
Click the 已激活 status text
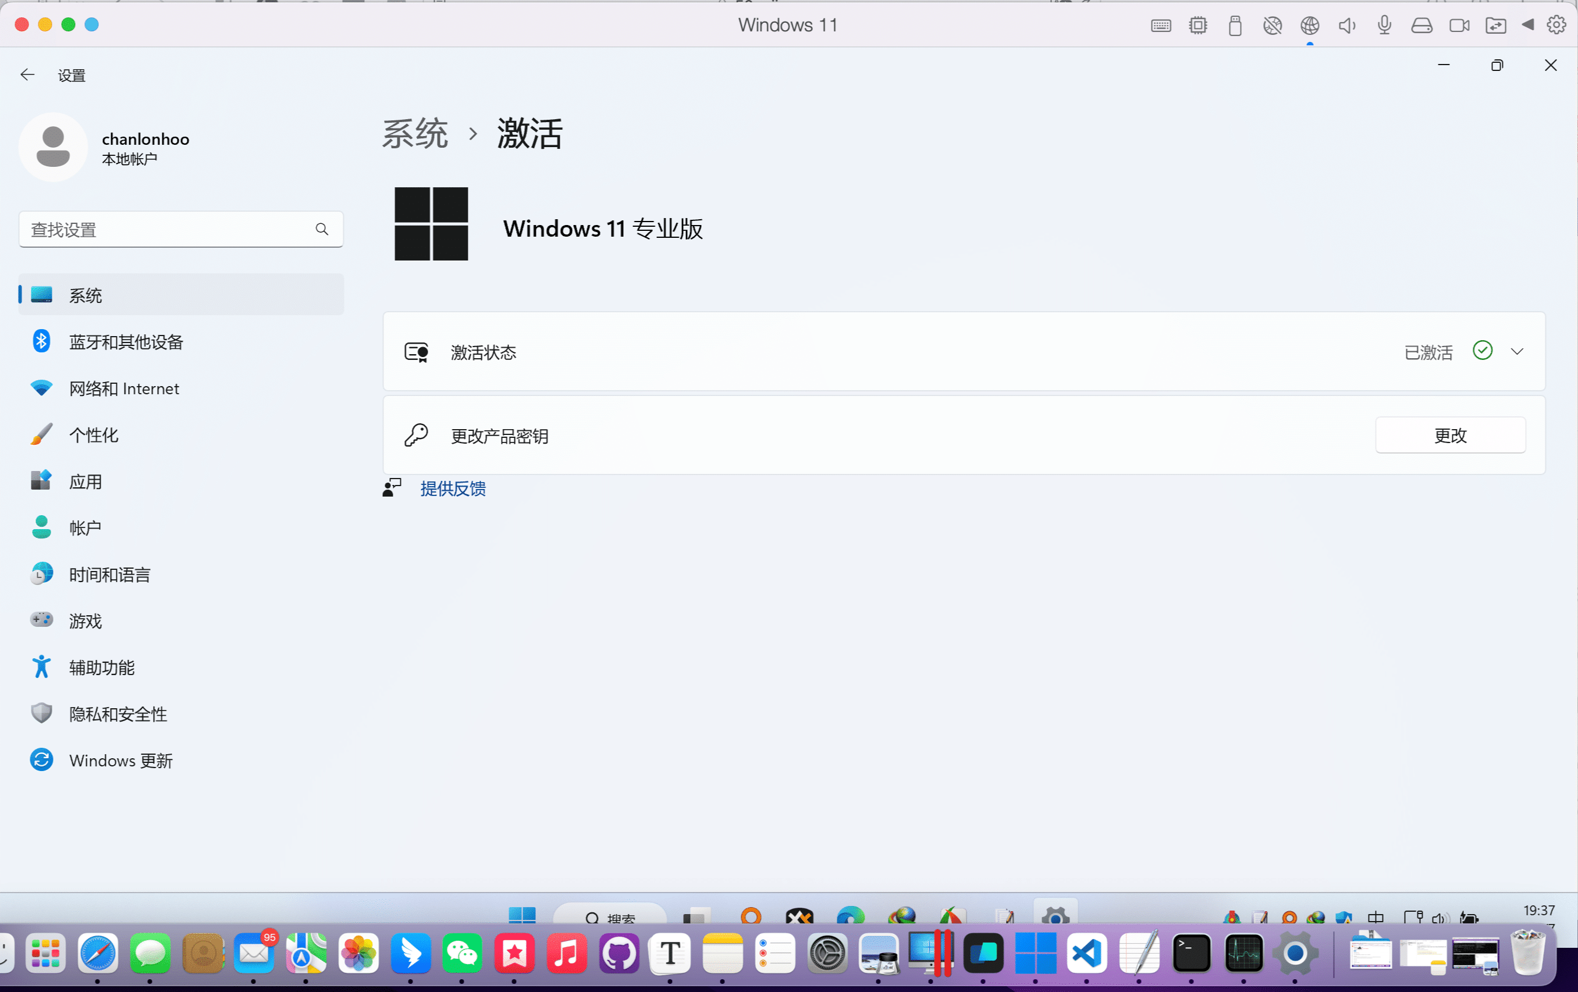[x=1428, y=352]
